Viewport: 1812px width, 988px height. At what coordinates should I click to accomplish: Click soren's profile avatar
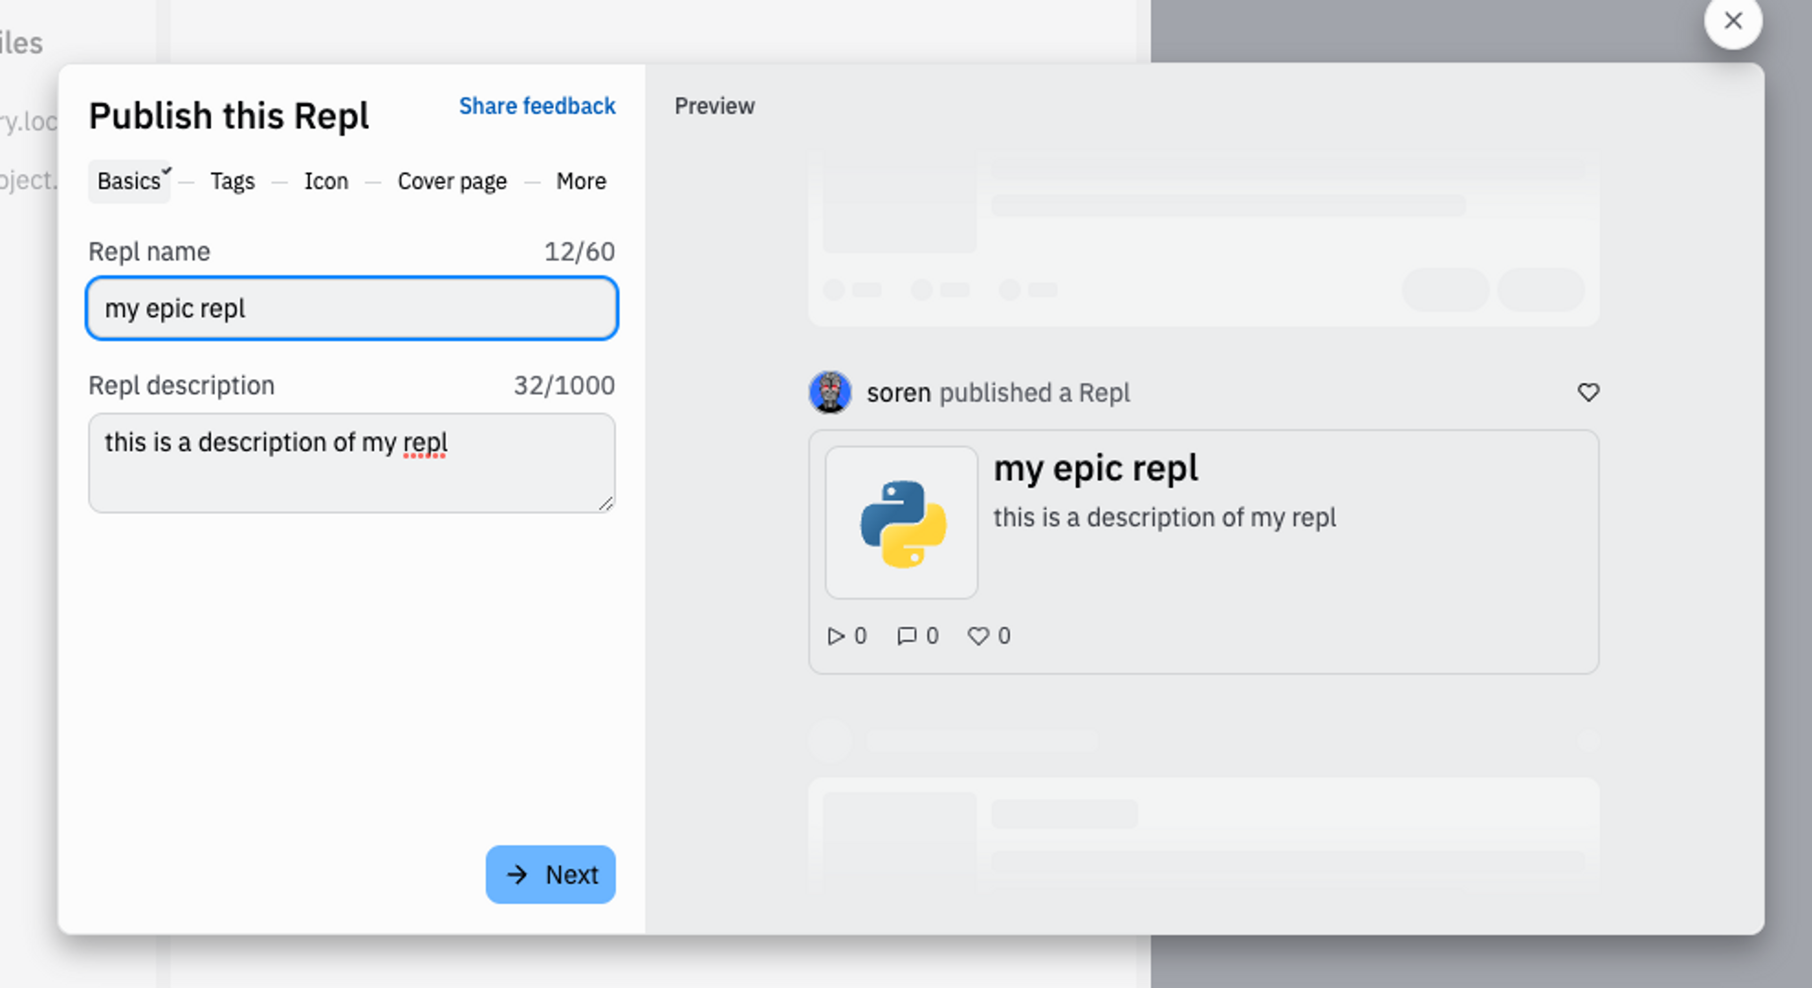tap(830, 392)
